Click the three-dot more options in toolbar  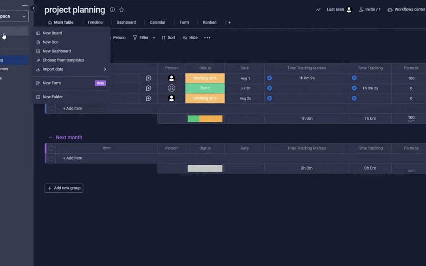click(207, 38)
